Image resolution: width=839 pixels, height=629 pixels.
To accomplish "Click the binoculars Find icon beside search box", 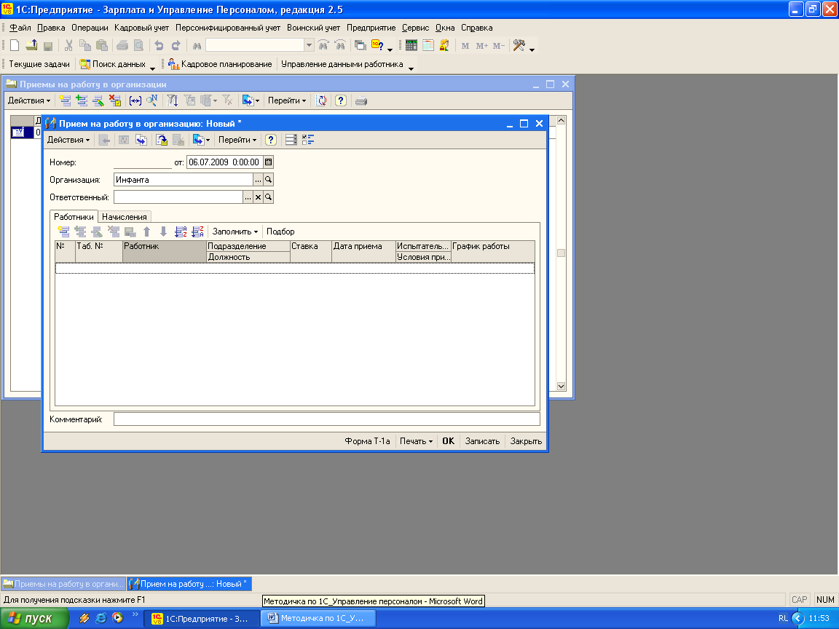I will pos(197,45).
